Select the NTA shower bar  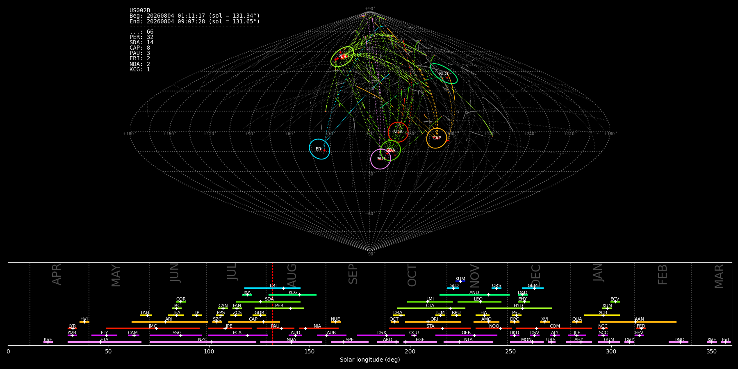pos(468,342)
